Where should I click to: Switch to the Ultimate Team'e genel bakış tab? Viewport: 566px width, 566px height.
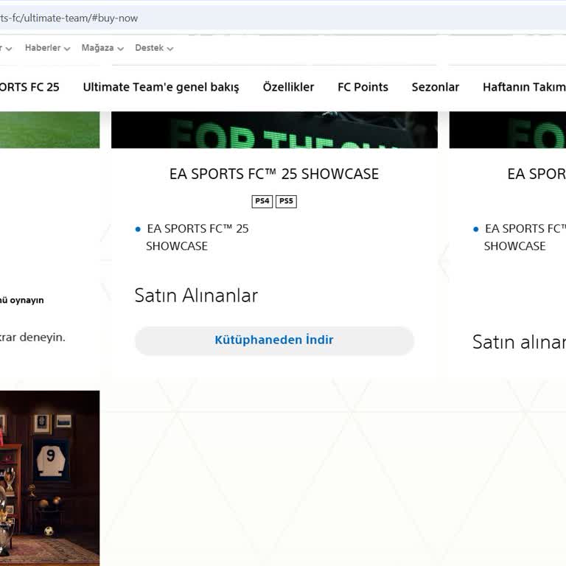pyautogui.click(x=161, y=87)
